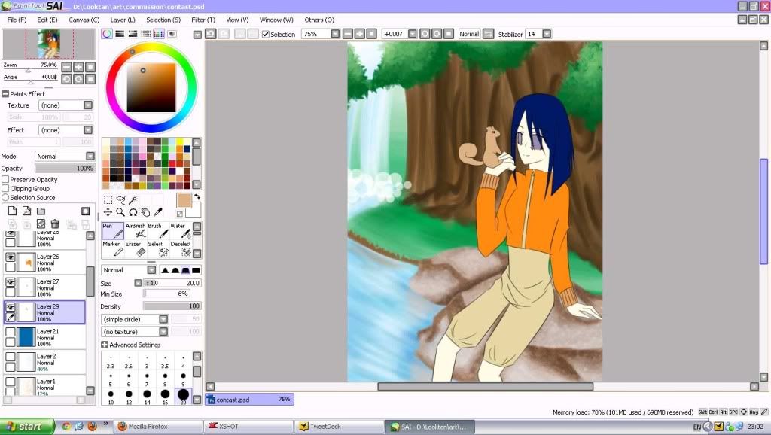Select the Water tool

[x=180, y=230]
